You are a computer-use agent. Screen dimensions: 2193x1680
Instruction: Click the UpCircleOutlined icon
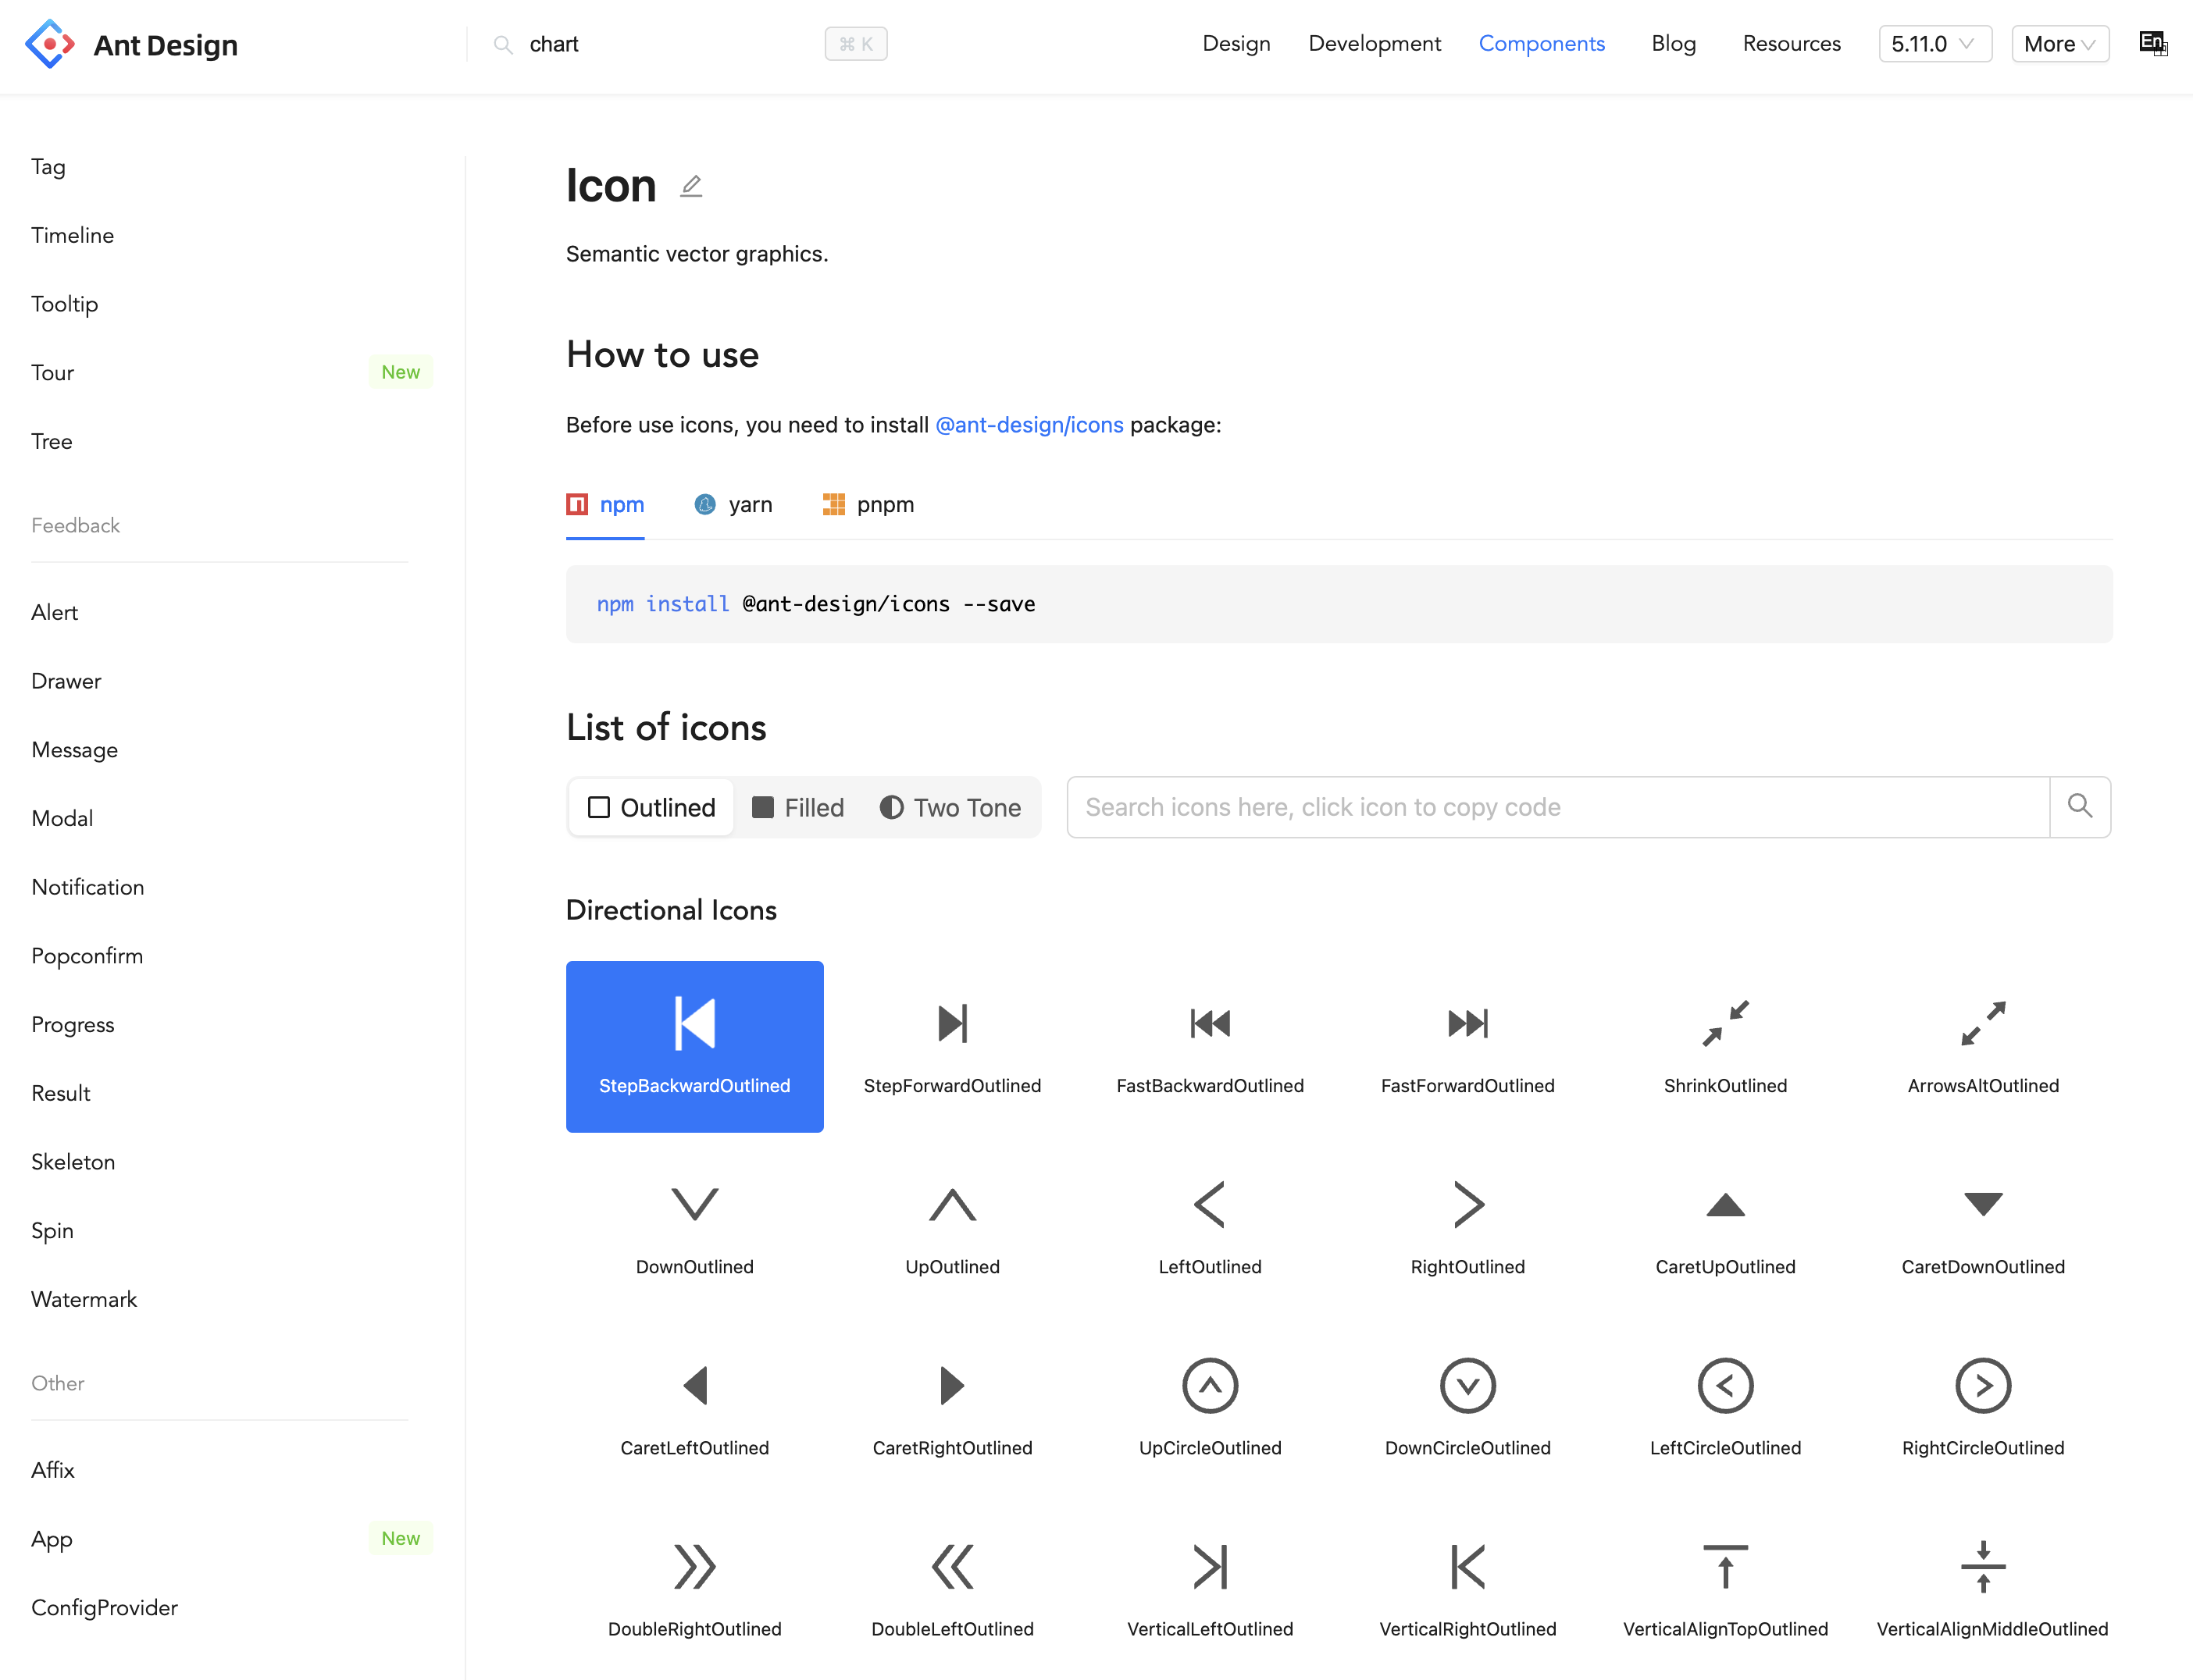tap(1210, 1407)
